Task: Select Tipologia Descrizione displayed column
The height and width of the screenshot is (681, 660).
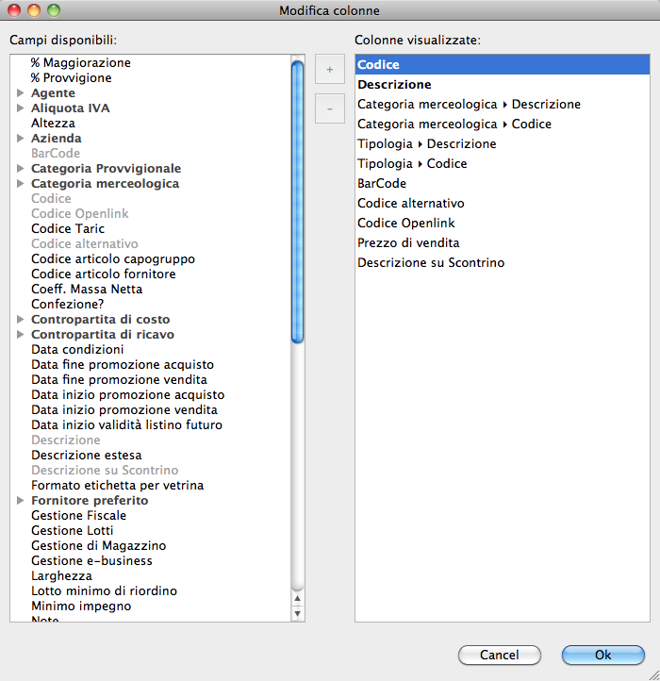Action: tap(426, 144)
